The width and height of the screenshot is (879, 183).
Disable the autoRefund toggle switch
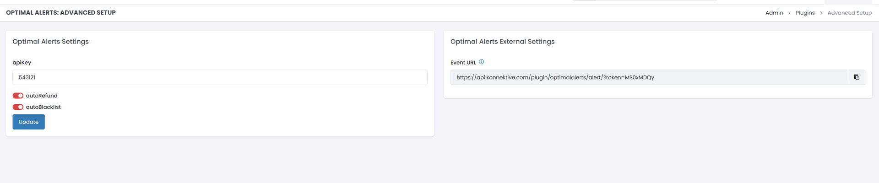(x=18, y=96)
